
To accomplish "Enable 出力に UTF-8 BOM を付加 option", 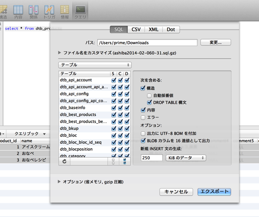I will (x=143, y=133).
